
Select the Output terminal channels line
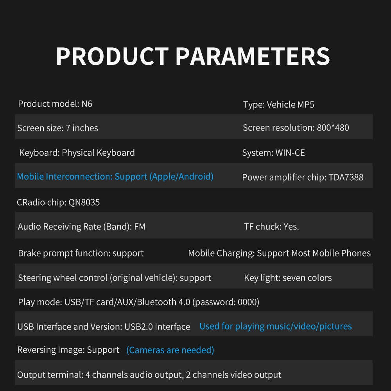pos(149,375)
